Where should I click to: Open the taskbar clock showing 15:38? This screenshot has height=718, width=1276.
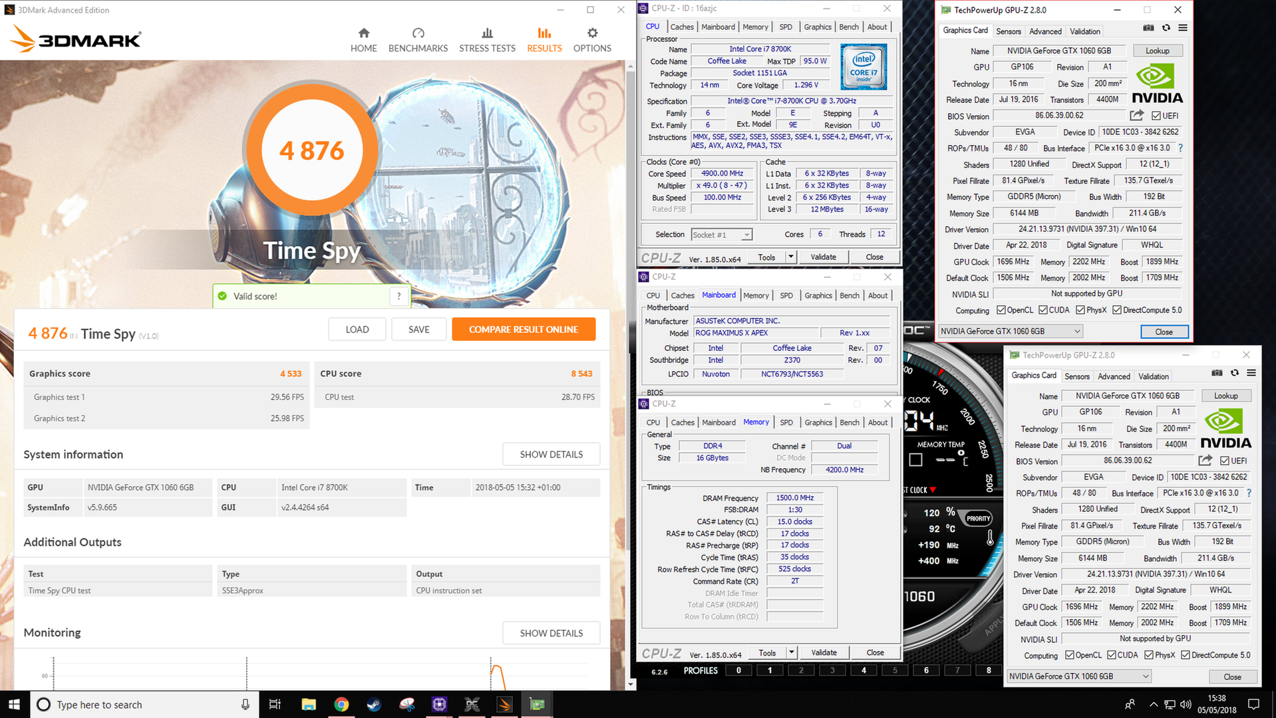[1217, 704]
